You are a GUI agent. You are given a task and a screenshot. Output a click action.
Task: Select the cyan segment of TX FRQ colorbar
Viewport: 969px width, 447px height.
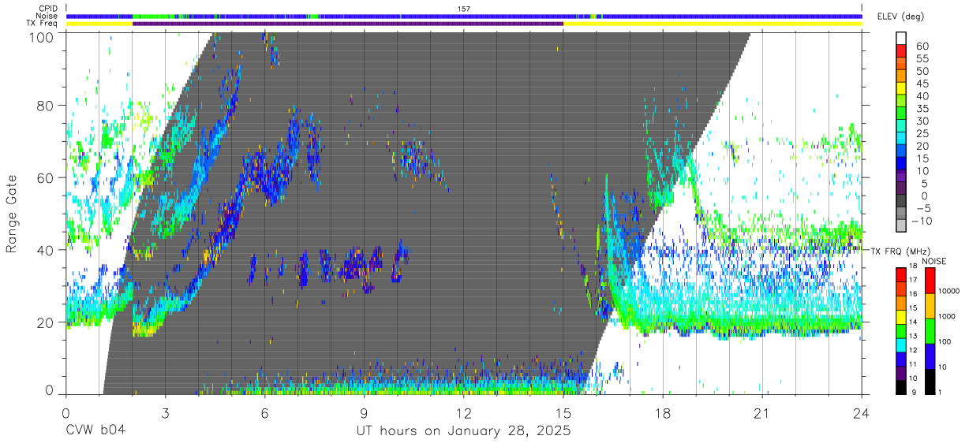(901, 345)
